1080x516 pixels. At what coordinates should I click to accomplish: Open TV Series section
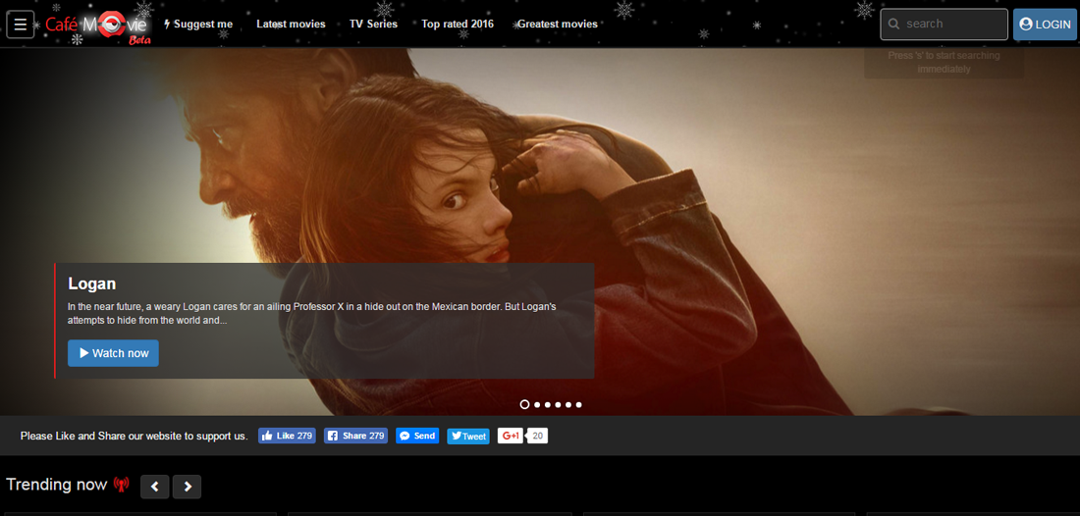click(x=373, y=25)
